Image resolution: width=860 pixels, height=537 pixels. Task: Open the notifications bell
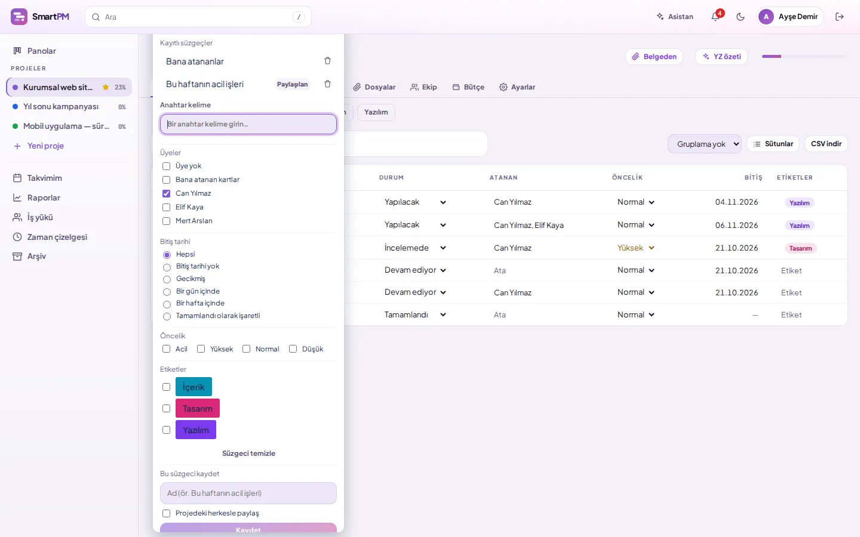click(715, 17)
